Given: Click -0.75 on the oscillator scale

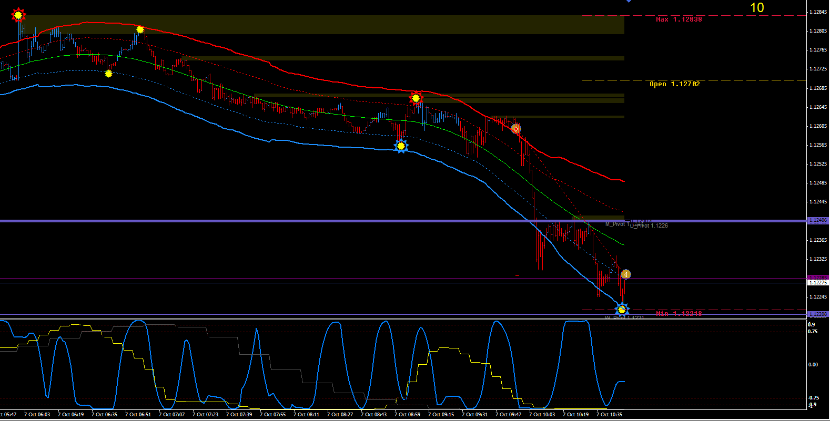Looking at the screenshot, I should tap(813, 398).
